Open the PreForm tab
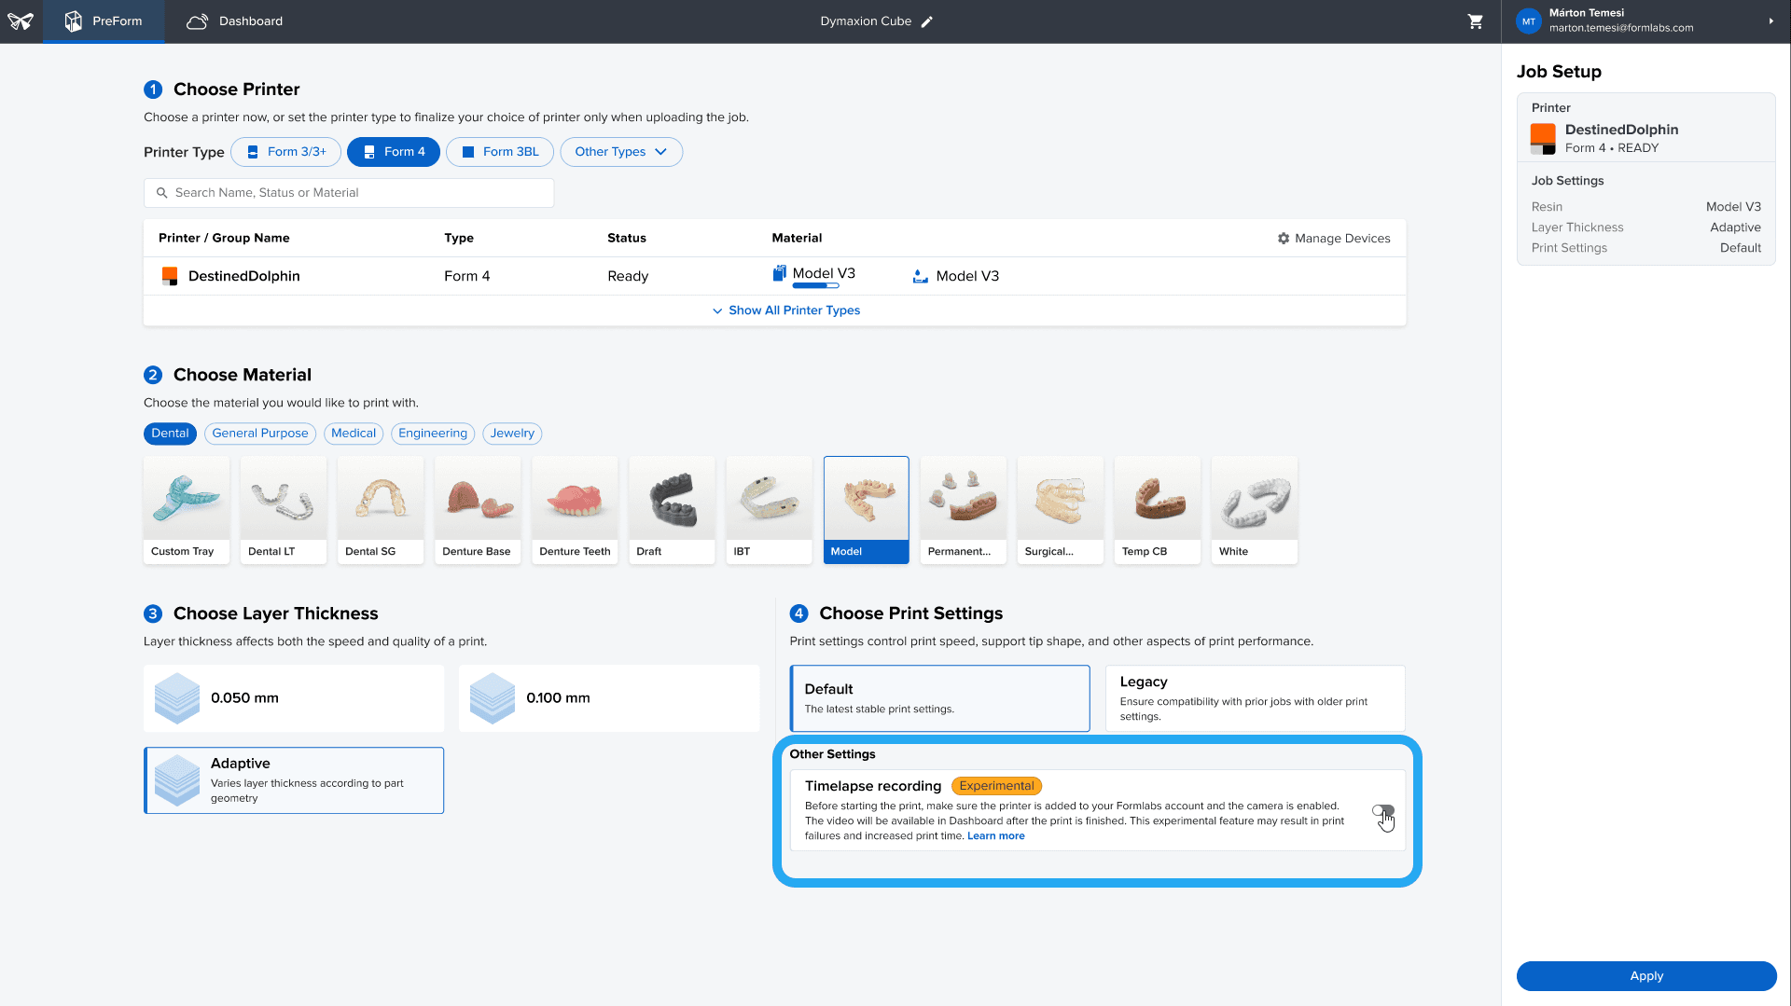This screenshot has width=1791, height=1006. pyautogui.click(x=104, y=21)
